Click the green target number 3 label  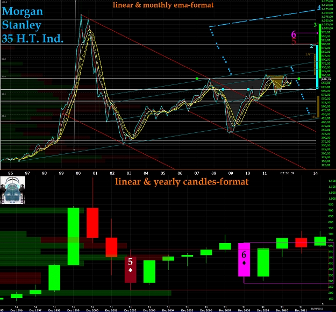click(x=315, y=25)
